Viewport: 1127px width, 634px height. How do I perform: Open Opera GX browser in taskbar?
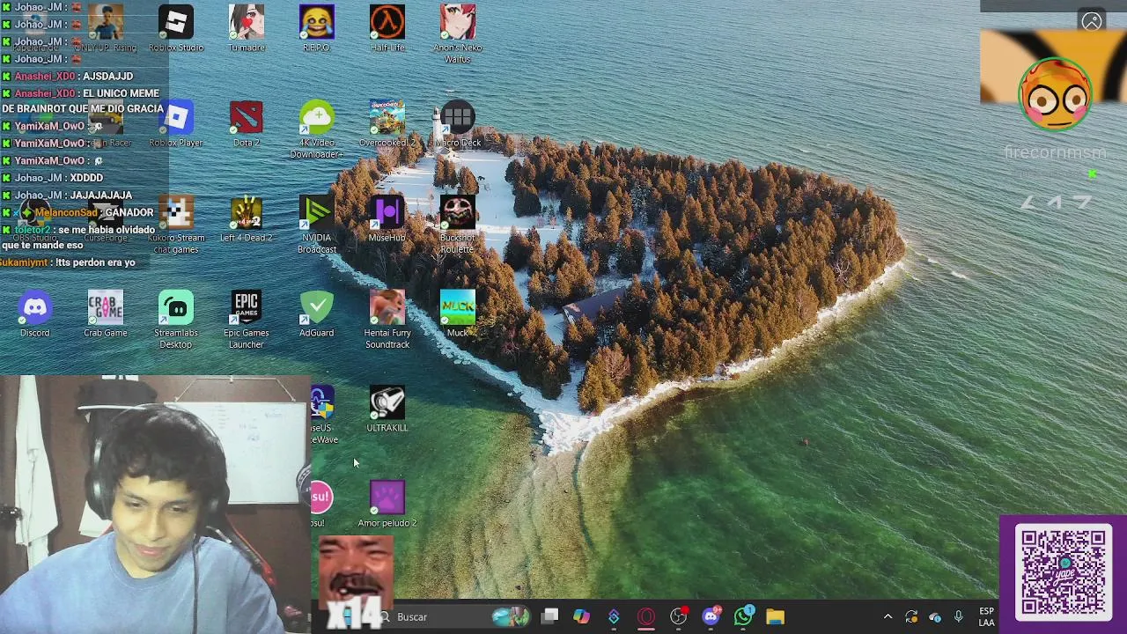(646, 617)
